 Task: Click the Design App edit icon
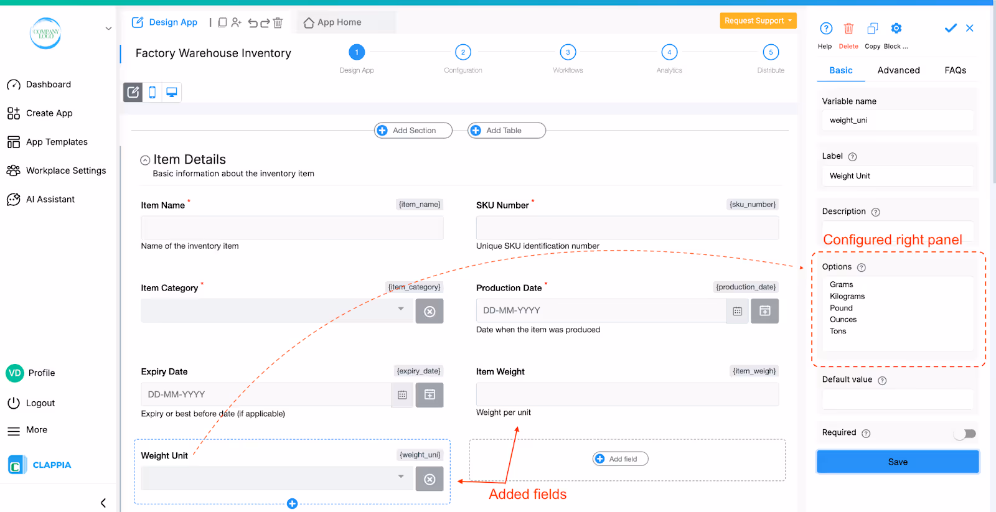coord(138,22)
